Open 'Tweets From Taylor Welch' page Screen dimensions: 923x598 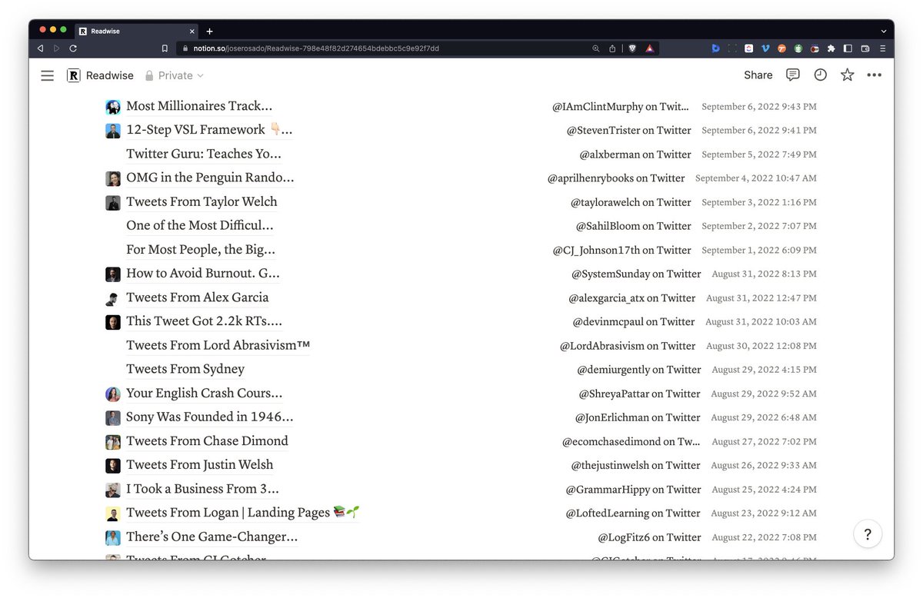(x=202, y=201)
